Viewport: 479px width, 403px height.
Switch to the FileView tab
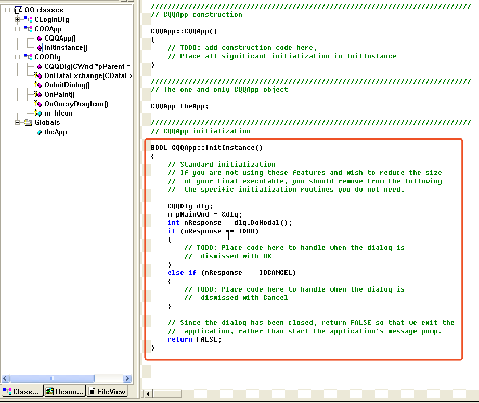(107, 391)
